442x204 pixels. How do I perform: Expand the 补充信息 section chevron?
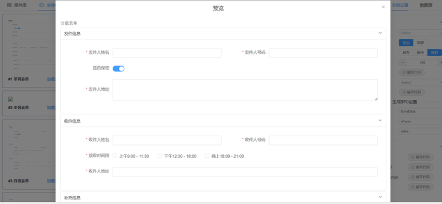pyautogui.click(x=380, y=197)
